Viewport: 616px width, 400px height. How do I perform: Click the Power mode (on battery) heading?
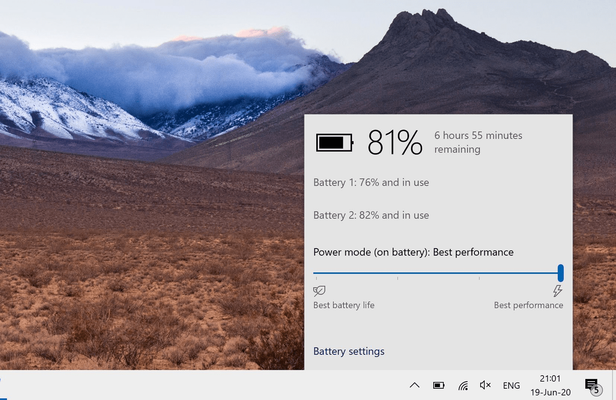(x=413, y=252)
